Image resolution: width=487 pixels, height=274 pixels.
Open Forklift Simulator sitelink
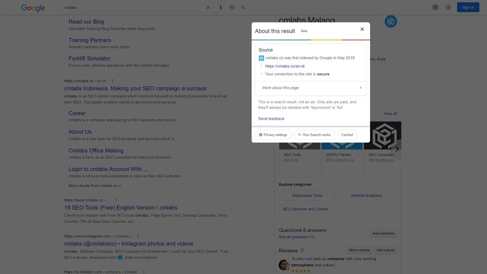click(90, 58)
